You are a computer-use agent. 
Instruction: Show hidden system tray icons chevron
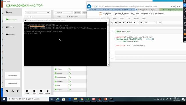(155, 99)
